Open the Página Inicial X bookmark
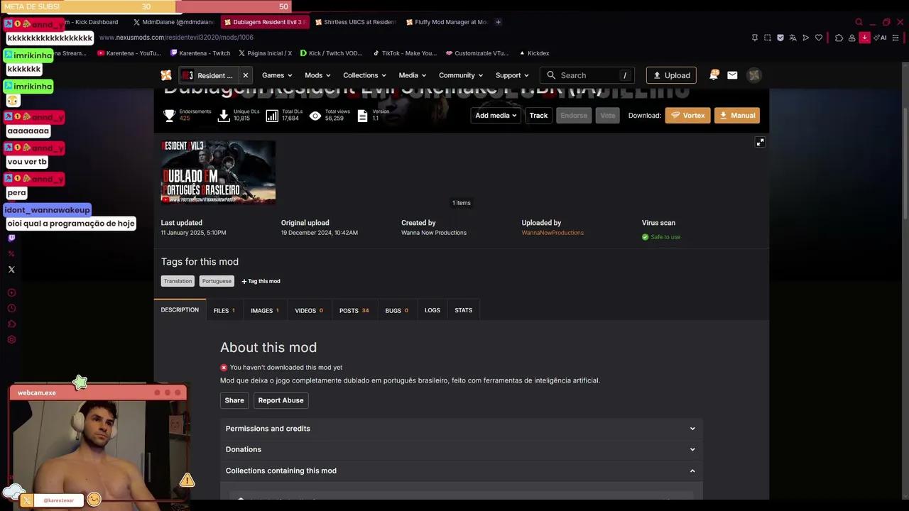 (265, 53)
